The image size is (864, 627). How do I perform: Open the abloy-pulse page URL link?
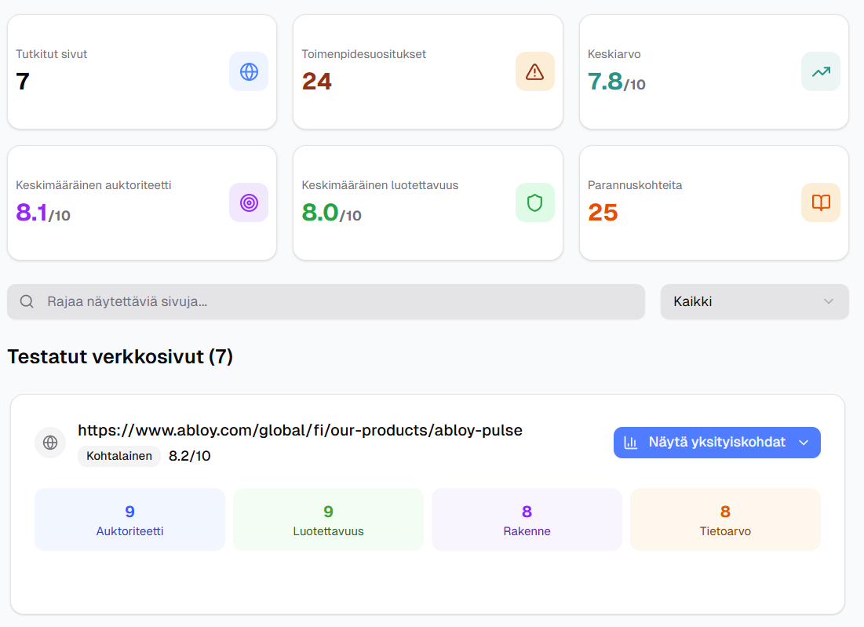pos(300,430)
